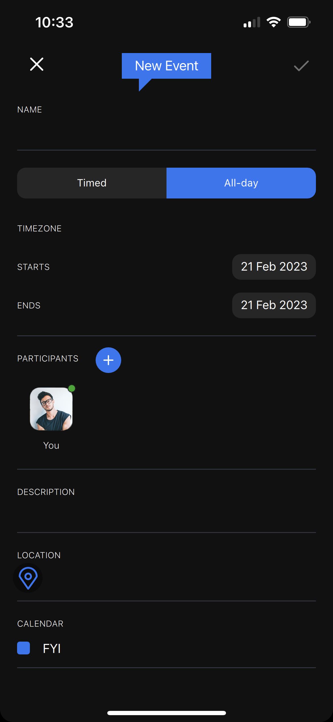Close the New Event form with X
Viewport: 333px width, 722px height.
pyautogui.click(x=37, y=64)
